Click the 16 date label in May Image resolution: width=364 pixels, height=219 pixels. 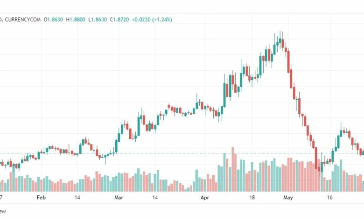click(329, 198)
